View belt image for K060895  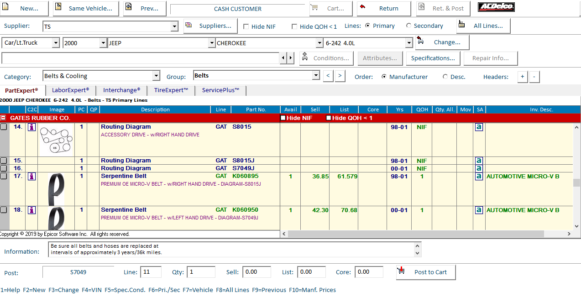(57, 189)
